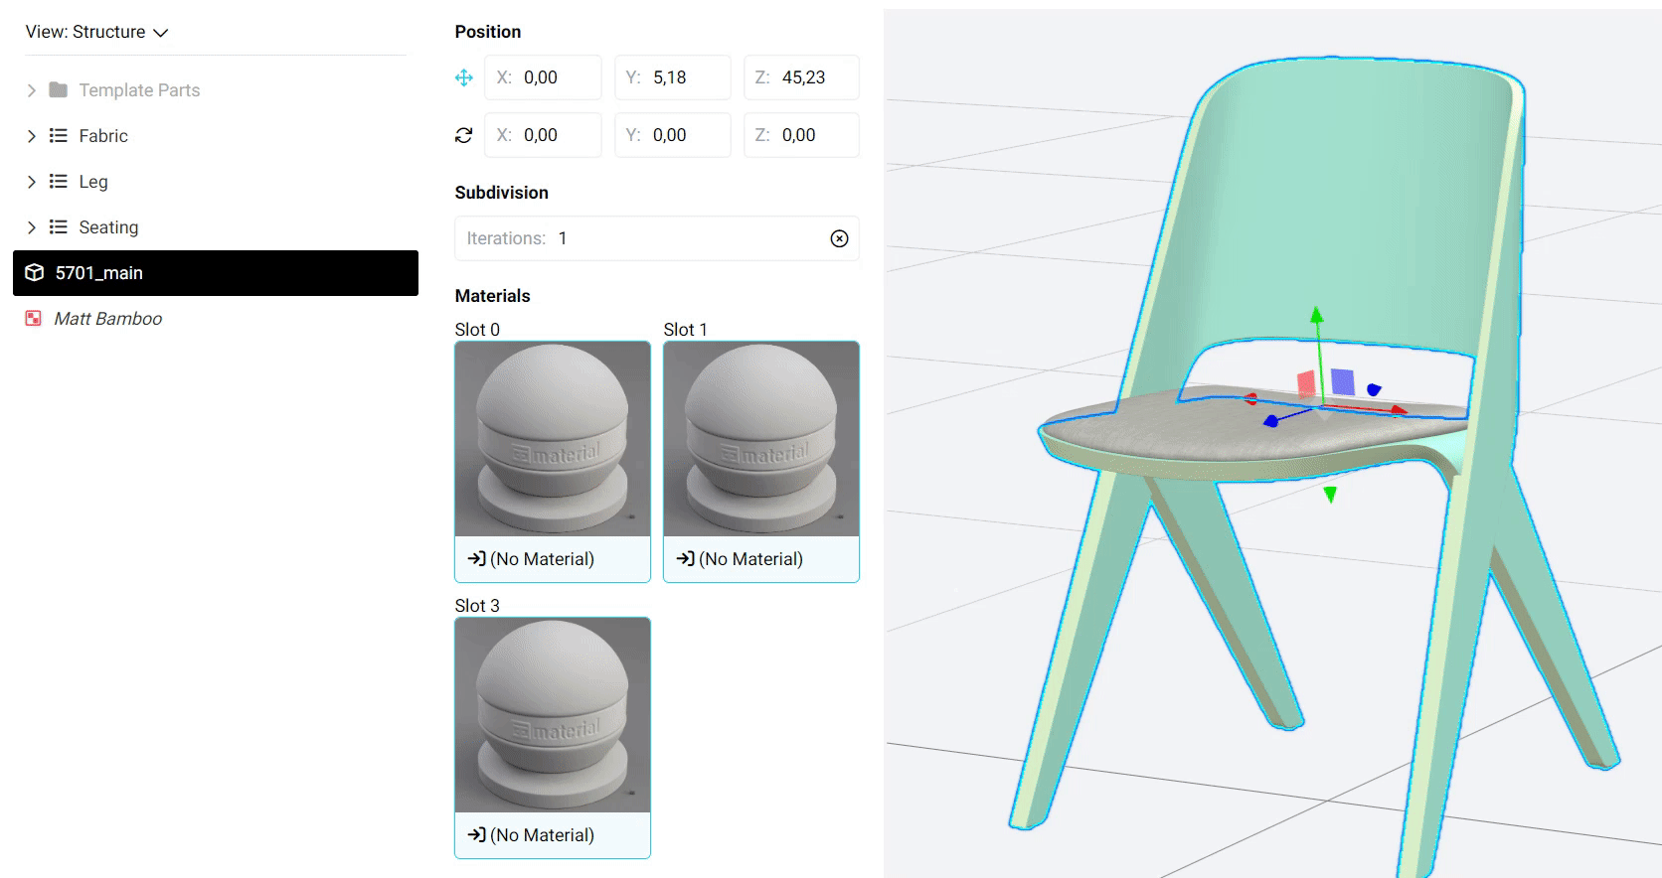
Task: Click the rotation arrows icon
Action: point(463,135)
